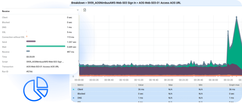Screen dimensions: 242x103
Task: Click the export chart report icon
Action: point(85,10)
